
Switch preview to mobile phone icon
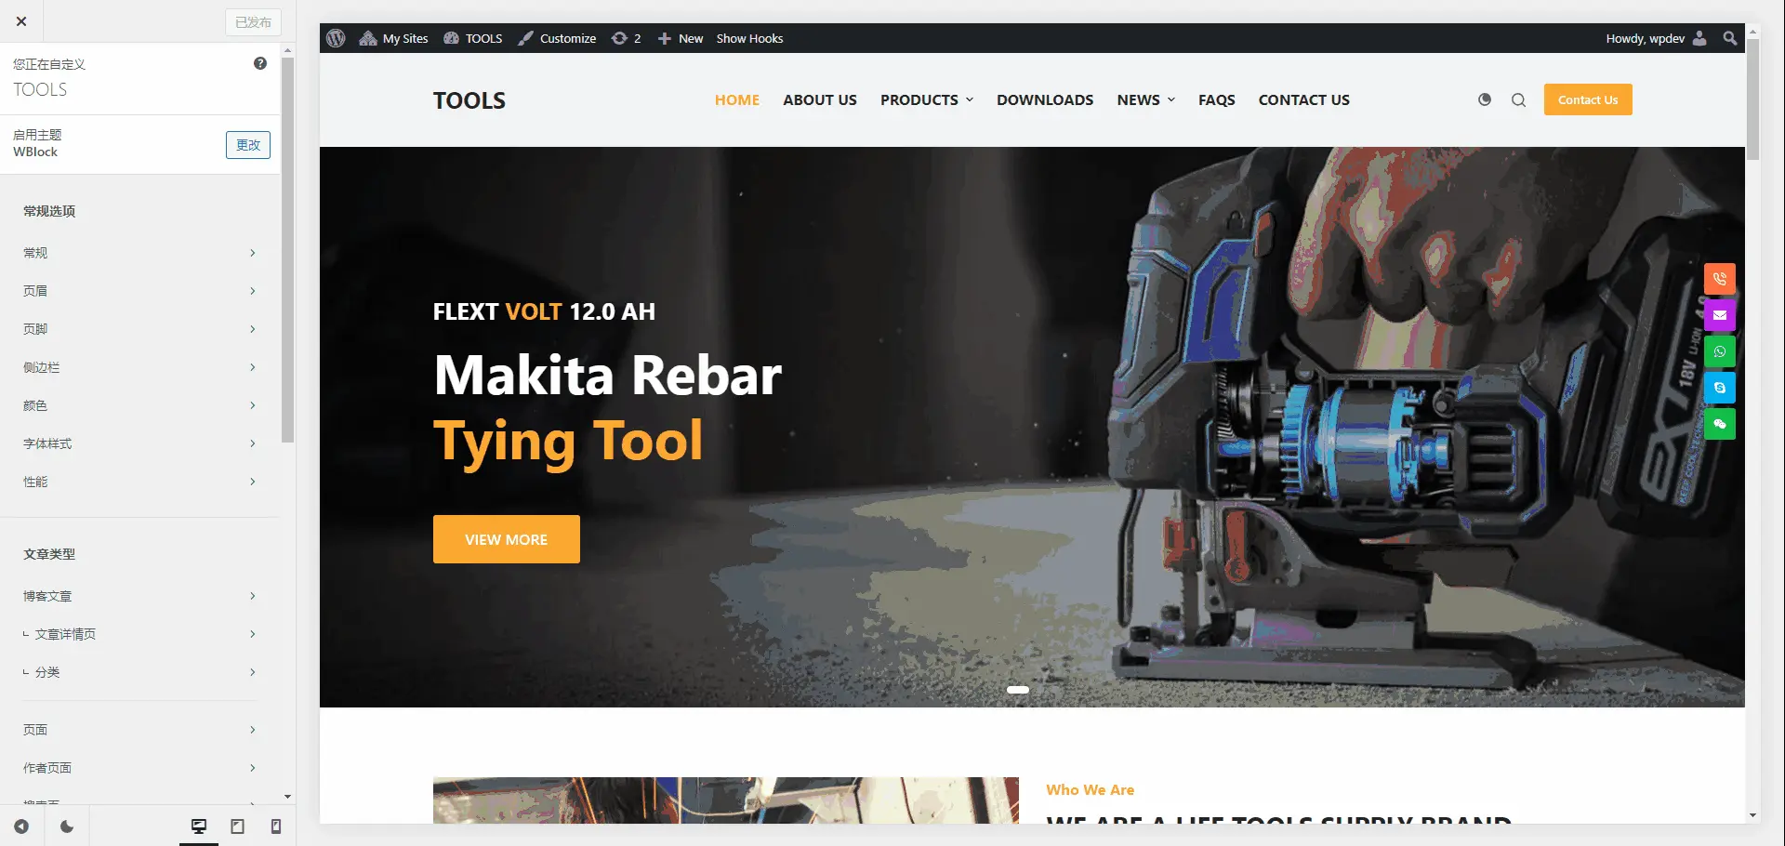coord(276,826)
